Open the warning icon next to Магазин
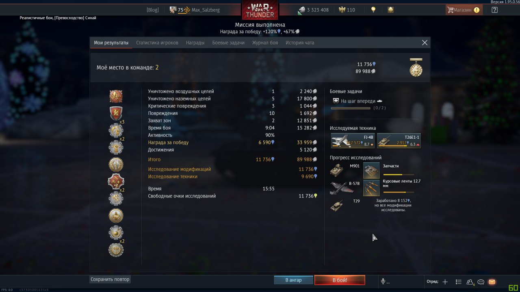Image resolution: width=520 pixels, height=292 pixels. point(477,10)
